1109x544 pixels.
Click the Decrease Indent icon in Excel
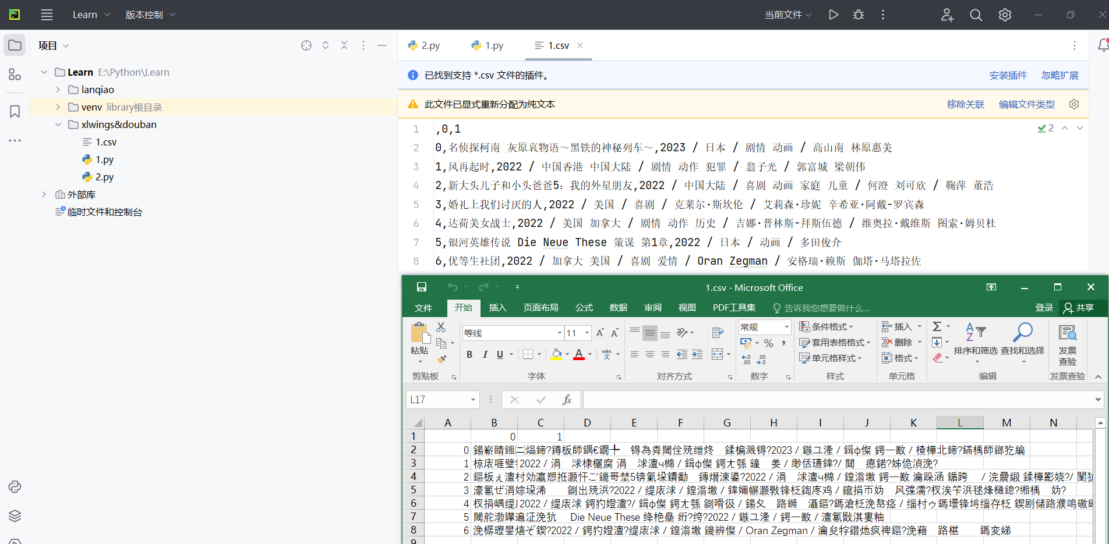click(682, 354)
